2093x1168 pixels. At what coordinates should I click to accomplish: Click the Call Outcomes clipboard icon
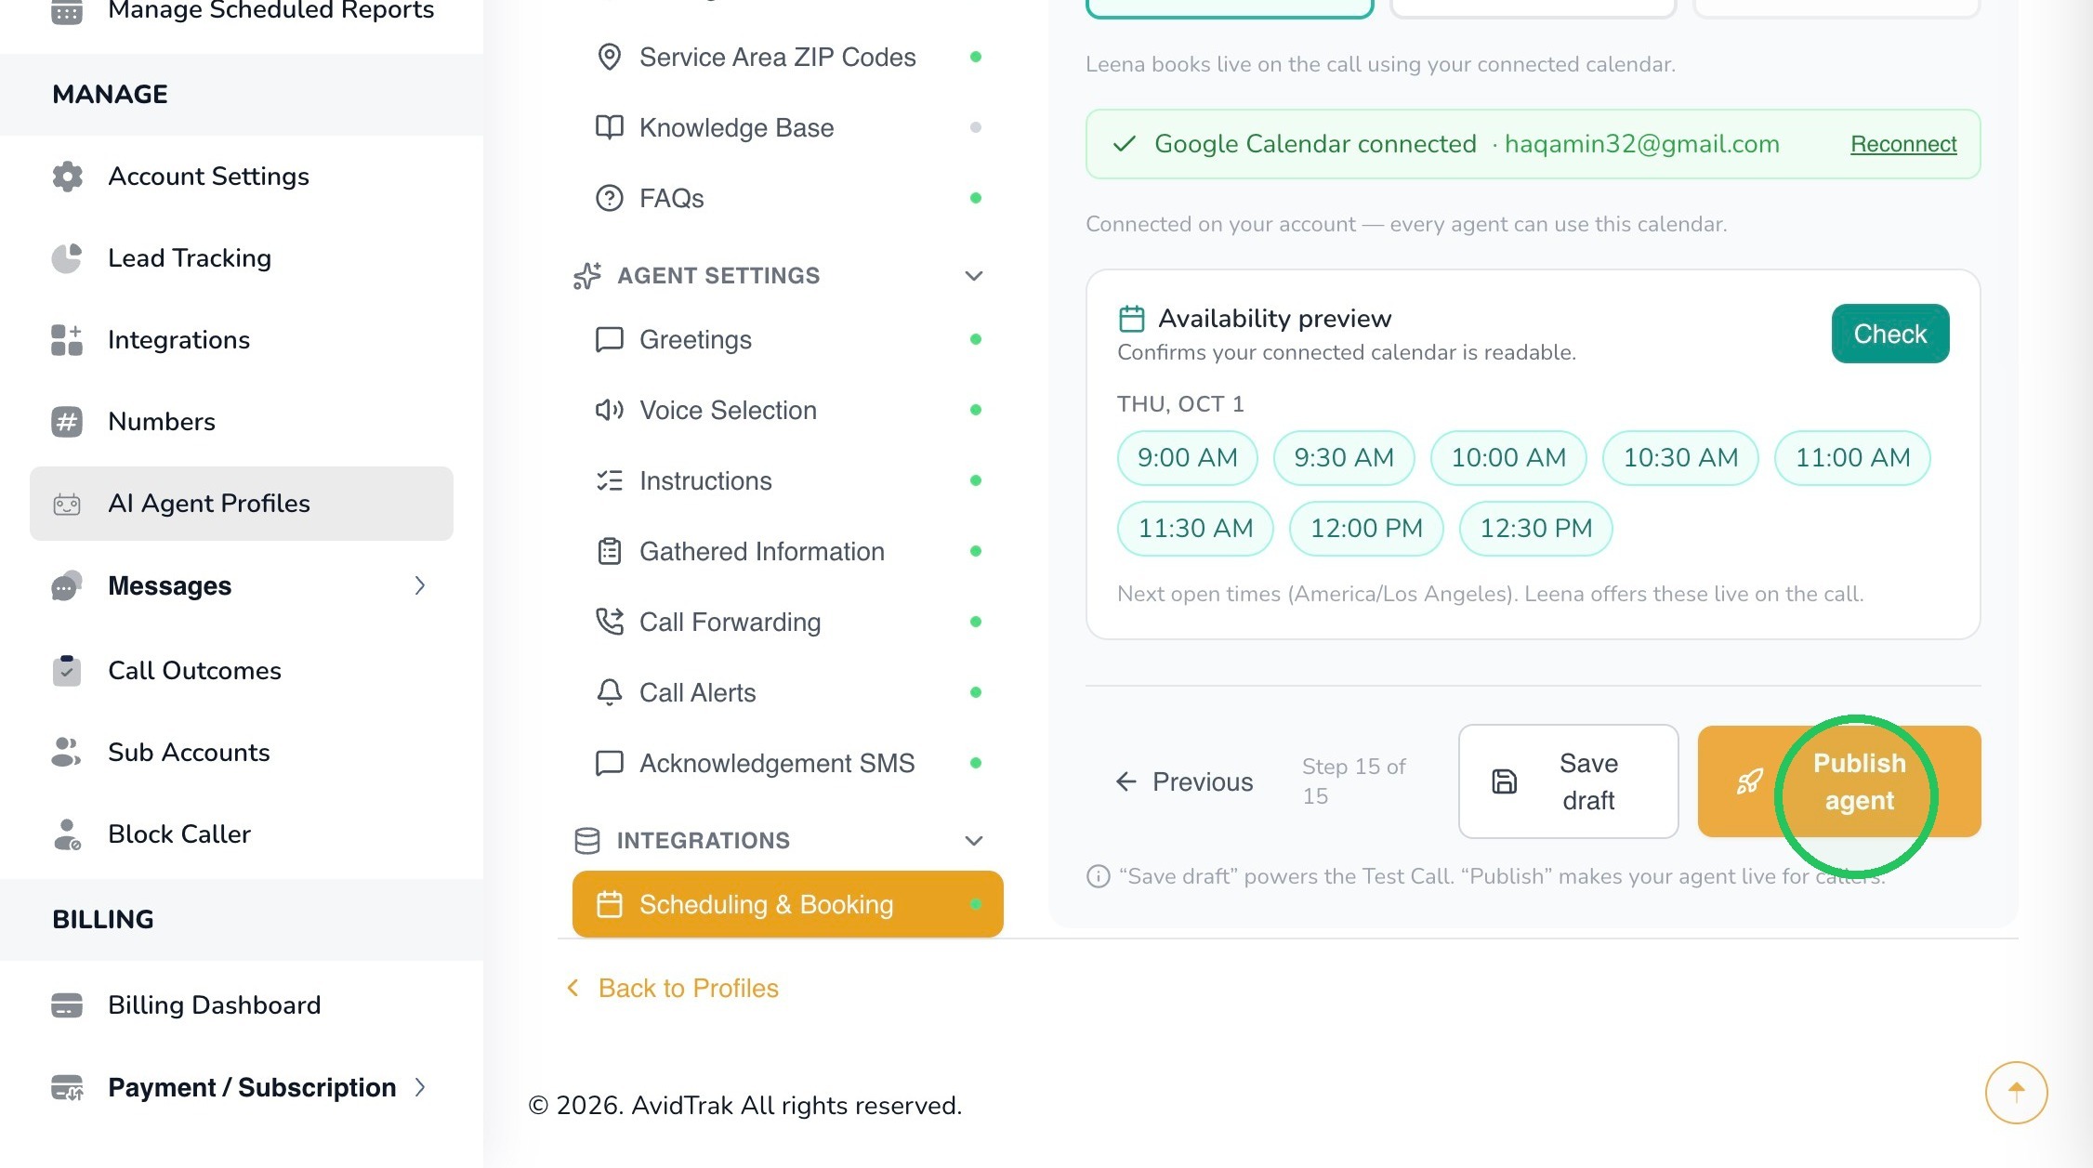(x=67, y=671)
